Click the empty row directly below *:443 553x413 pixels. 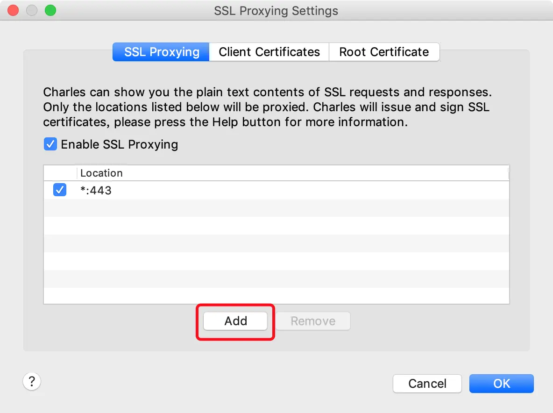(x=276, y=208)
